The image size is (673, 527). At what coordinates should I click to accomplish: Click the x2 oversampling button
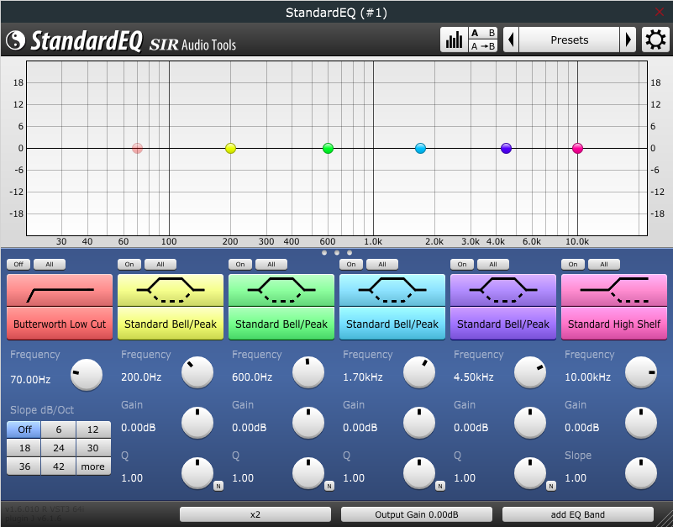(x=255, y=514)
